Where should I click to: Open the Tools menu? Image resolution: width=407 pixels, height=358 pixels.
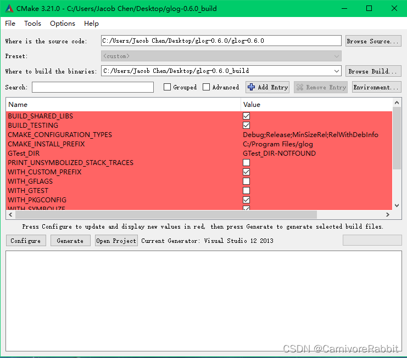point(32,24)
